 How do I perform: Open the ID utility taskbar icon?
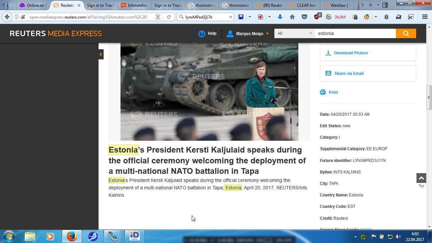coord(135,236)
